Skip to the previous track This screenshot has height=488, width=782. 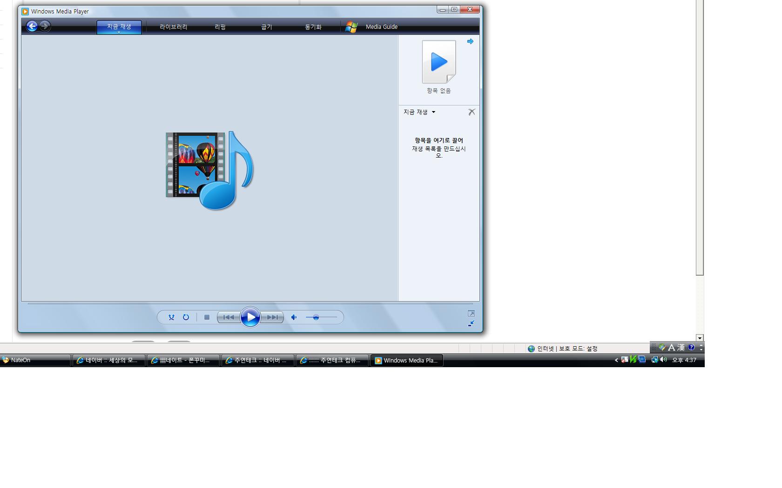229,317
